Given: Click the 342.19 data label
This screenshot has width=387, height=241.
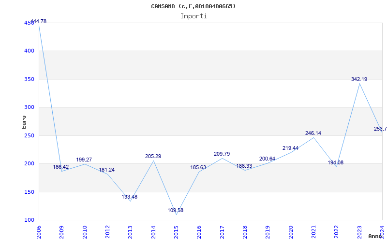Looking at the screenshot, I should click(359, 79).
